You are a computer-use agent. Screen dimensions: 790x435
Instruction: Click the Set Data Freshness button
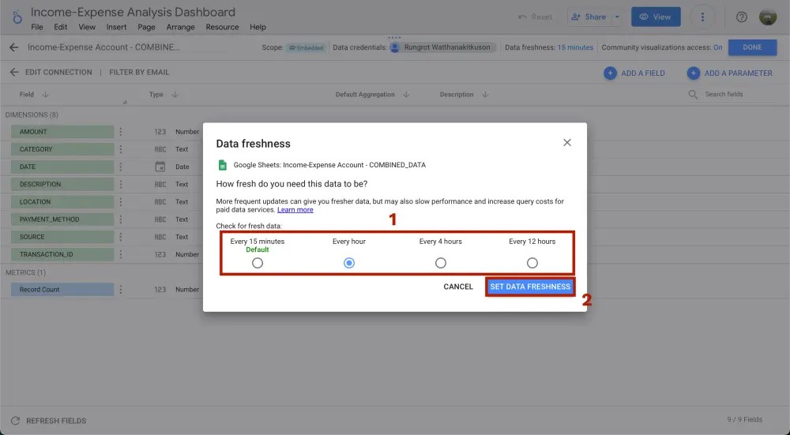coord(530,287)
